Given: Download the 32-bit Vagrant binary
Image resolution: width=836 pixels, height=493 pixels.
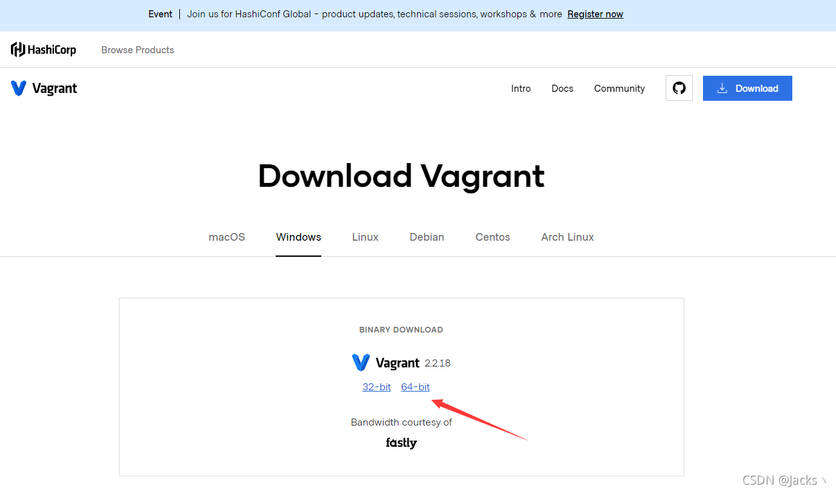Looking at the screenshot, I should pyautogui.click(x=377, y=386).
